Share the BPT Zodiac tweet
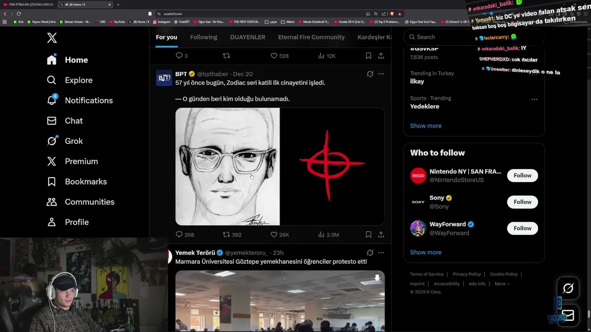591x332 pixels. pos(381,235)
